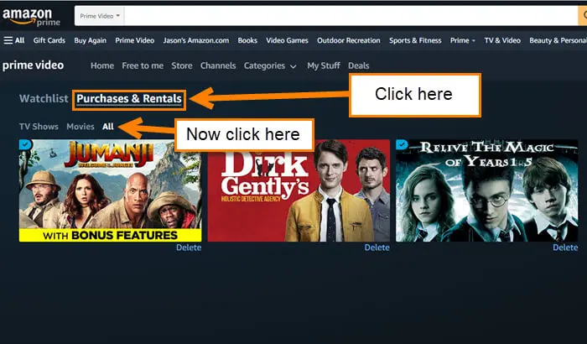The height and width of the screenshot is (344, 587).
Task: Open the Books department
Action: click(x=247, y=40)
